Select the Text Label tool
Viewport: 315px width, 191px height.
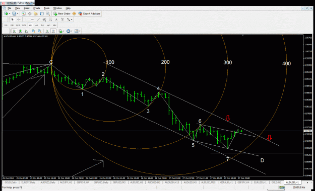(62, 20)
